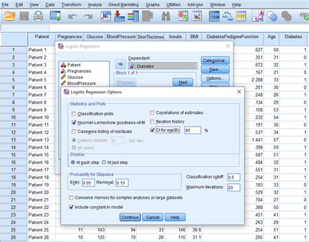This screenshot has height=242, width=309.
Task: Click the Removal probability field
Action: click(122, 183)
